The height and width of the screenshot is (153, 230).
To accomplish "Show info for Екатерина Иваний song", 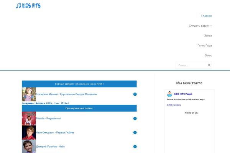I will pos(135,94).
